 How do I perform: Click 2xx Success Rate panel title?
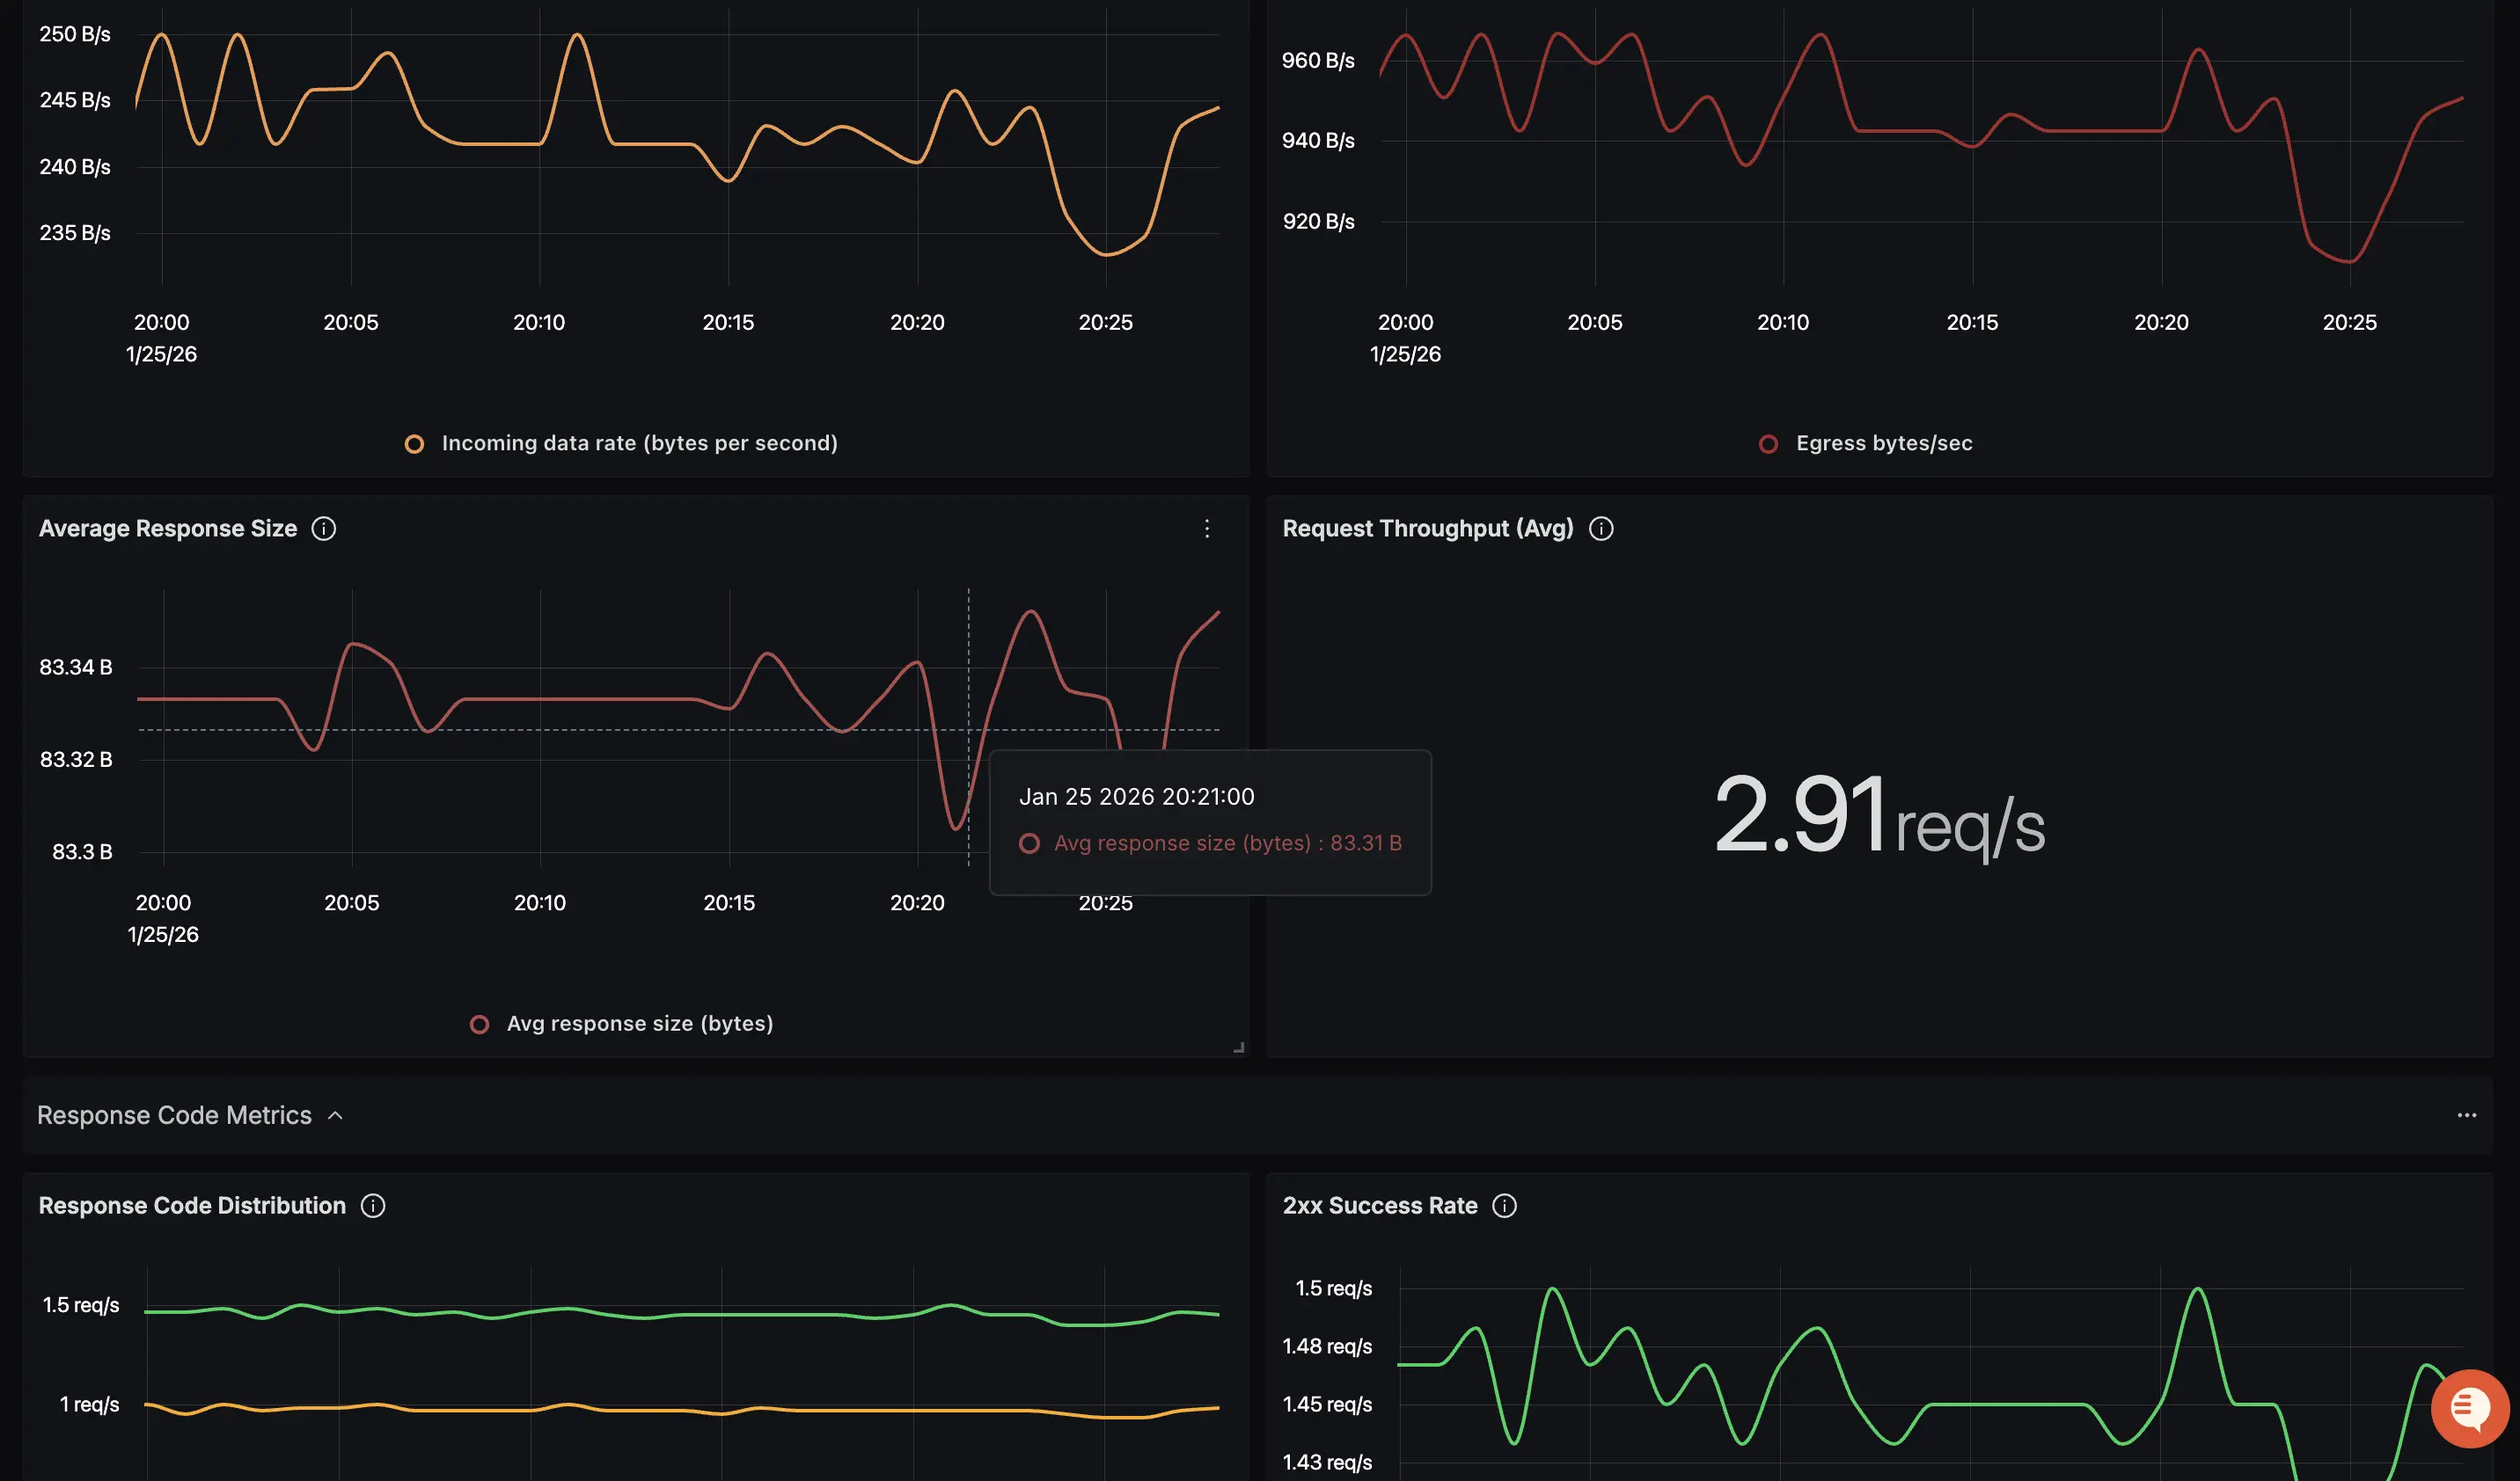point(1379,1207)
